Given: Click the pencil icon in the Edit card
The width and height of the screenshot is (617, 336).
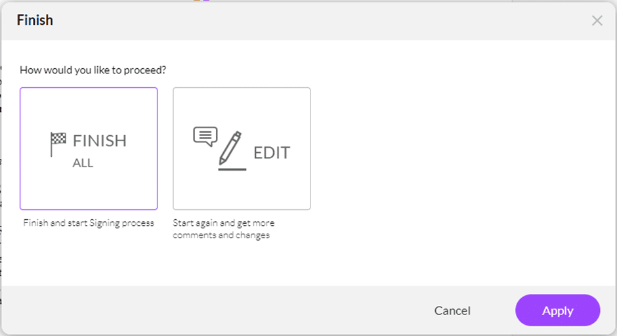Looking at the screenshot, I should point(230,148).
